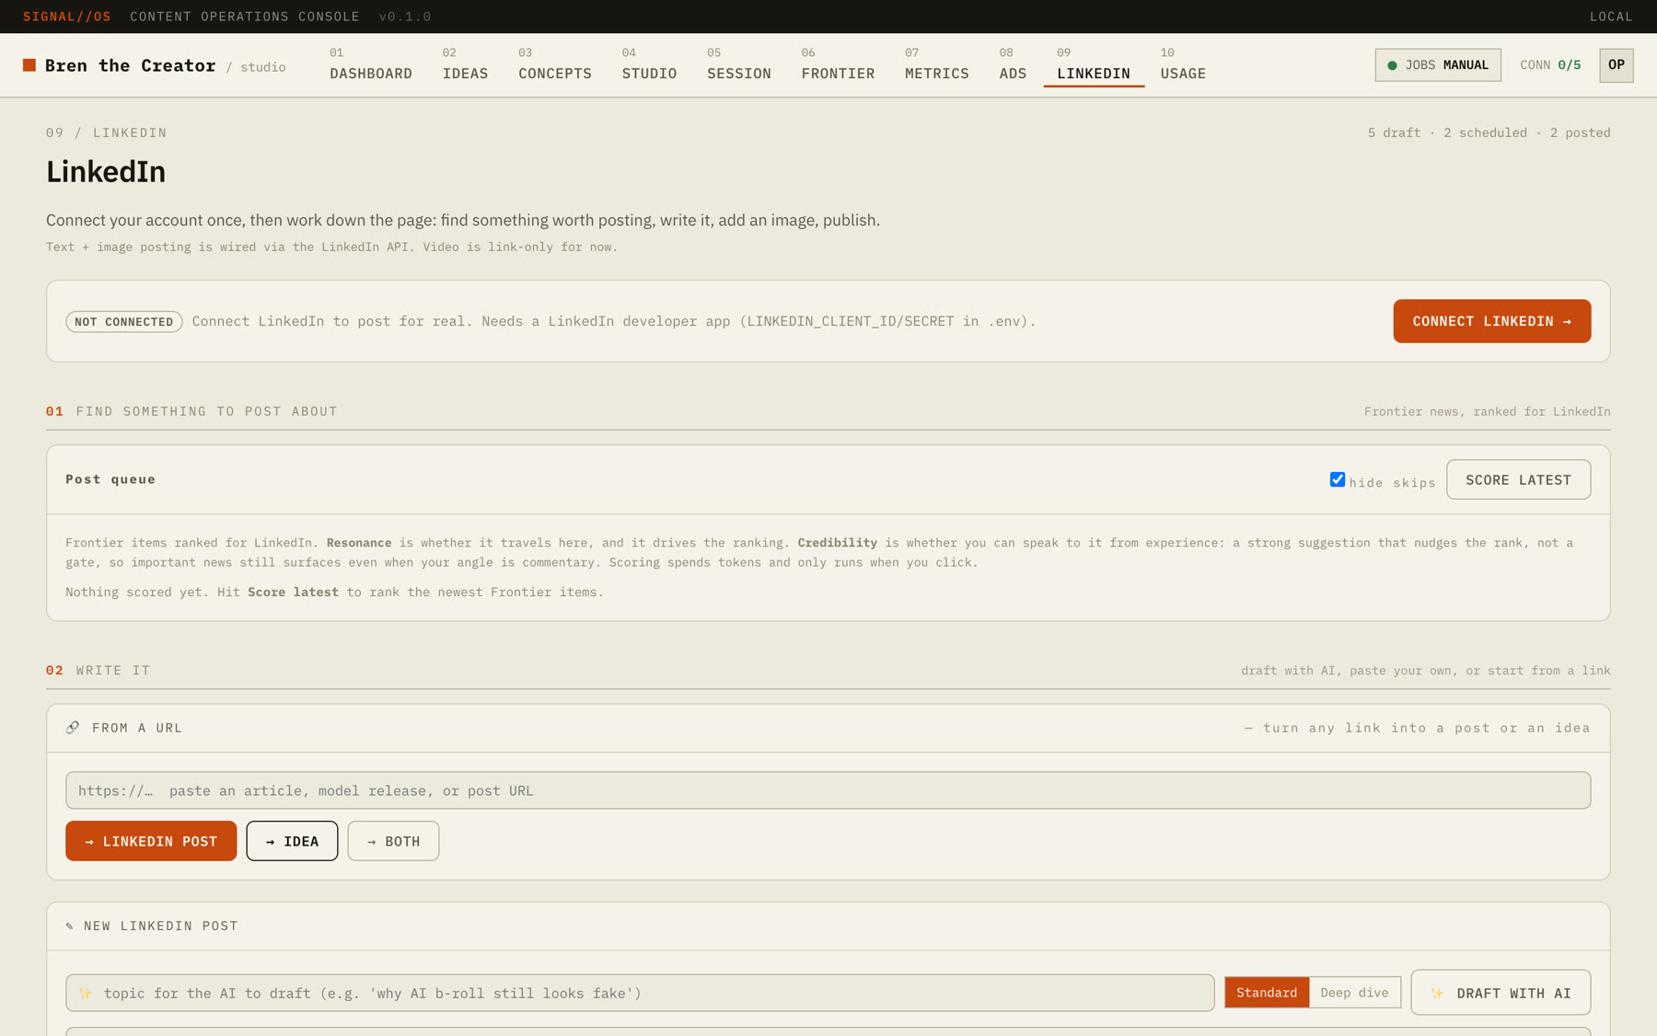Image resolution: width=1657 pixels, height=1036 pixels.
Task: Click the CONN 0/5 connection indicator
Action: (x=1550, y=65)
